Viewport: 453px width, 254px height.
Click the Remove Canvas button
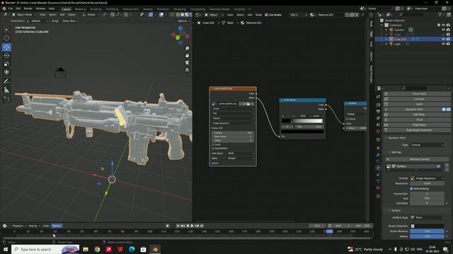pos(419,159)
